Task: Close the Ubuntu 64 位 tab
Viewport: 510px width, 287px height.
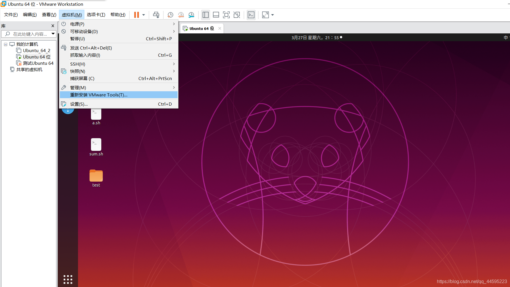Action: (x=220, y=28)
